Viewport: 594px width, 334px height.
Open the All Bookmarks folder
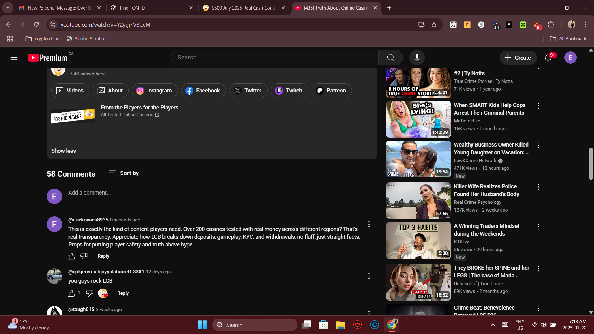(x=569, y=39)
